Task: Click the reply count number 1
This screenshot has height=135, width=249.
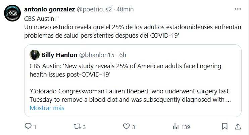Action: pos(35,127)
